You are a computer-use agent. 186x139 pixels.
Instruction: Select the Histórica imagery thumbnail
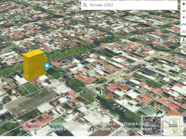pyautogui.click(x=152, y=125)
